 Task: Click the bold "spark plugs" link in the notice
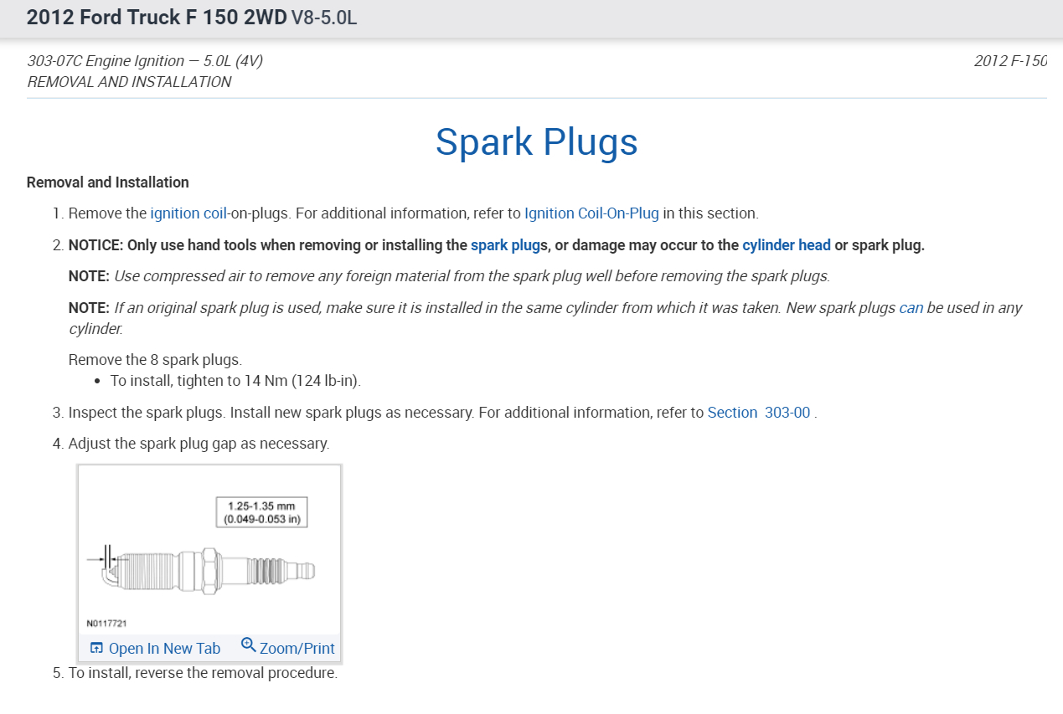coord(506,245)
